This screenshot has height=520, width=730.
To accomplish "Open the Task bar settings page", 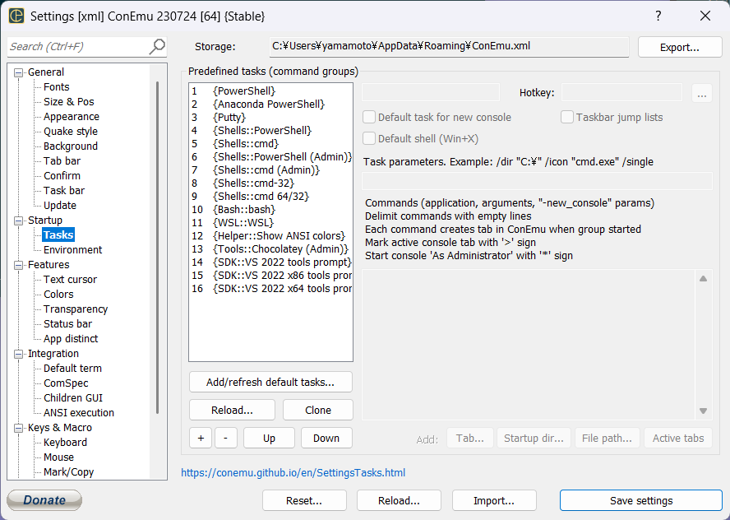I will click(64, 191).
